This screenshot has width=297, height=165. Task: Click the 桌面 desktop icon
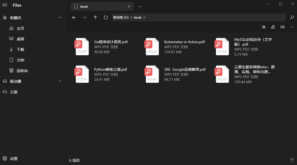pyautogui.click(x=11, y=39)
